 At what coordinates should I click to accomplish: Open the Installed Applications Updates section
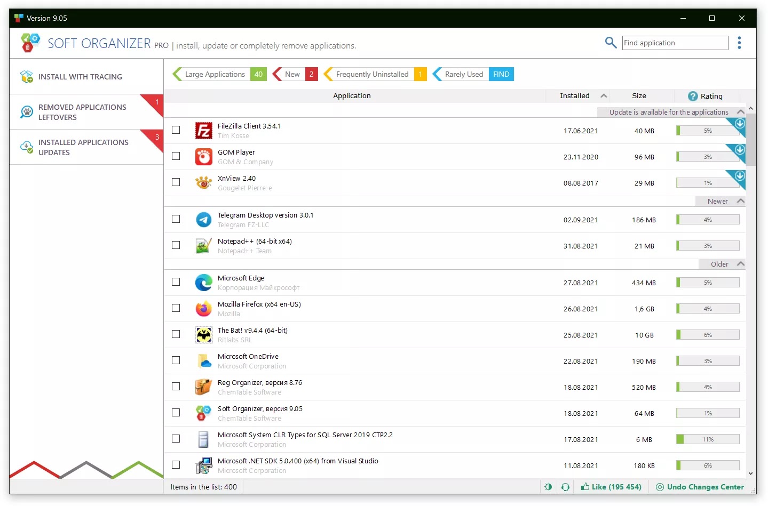coord(83,147)
